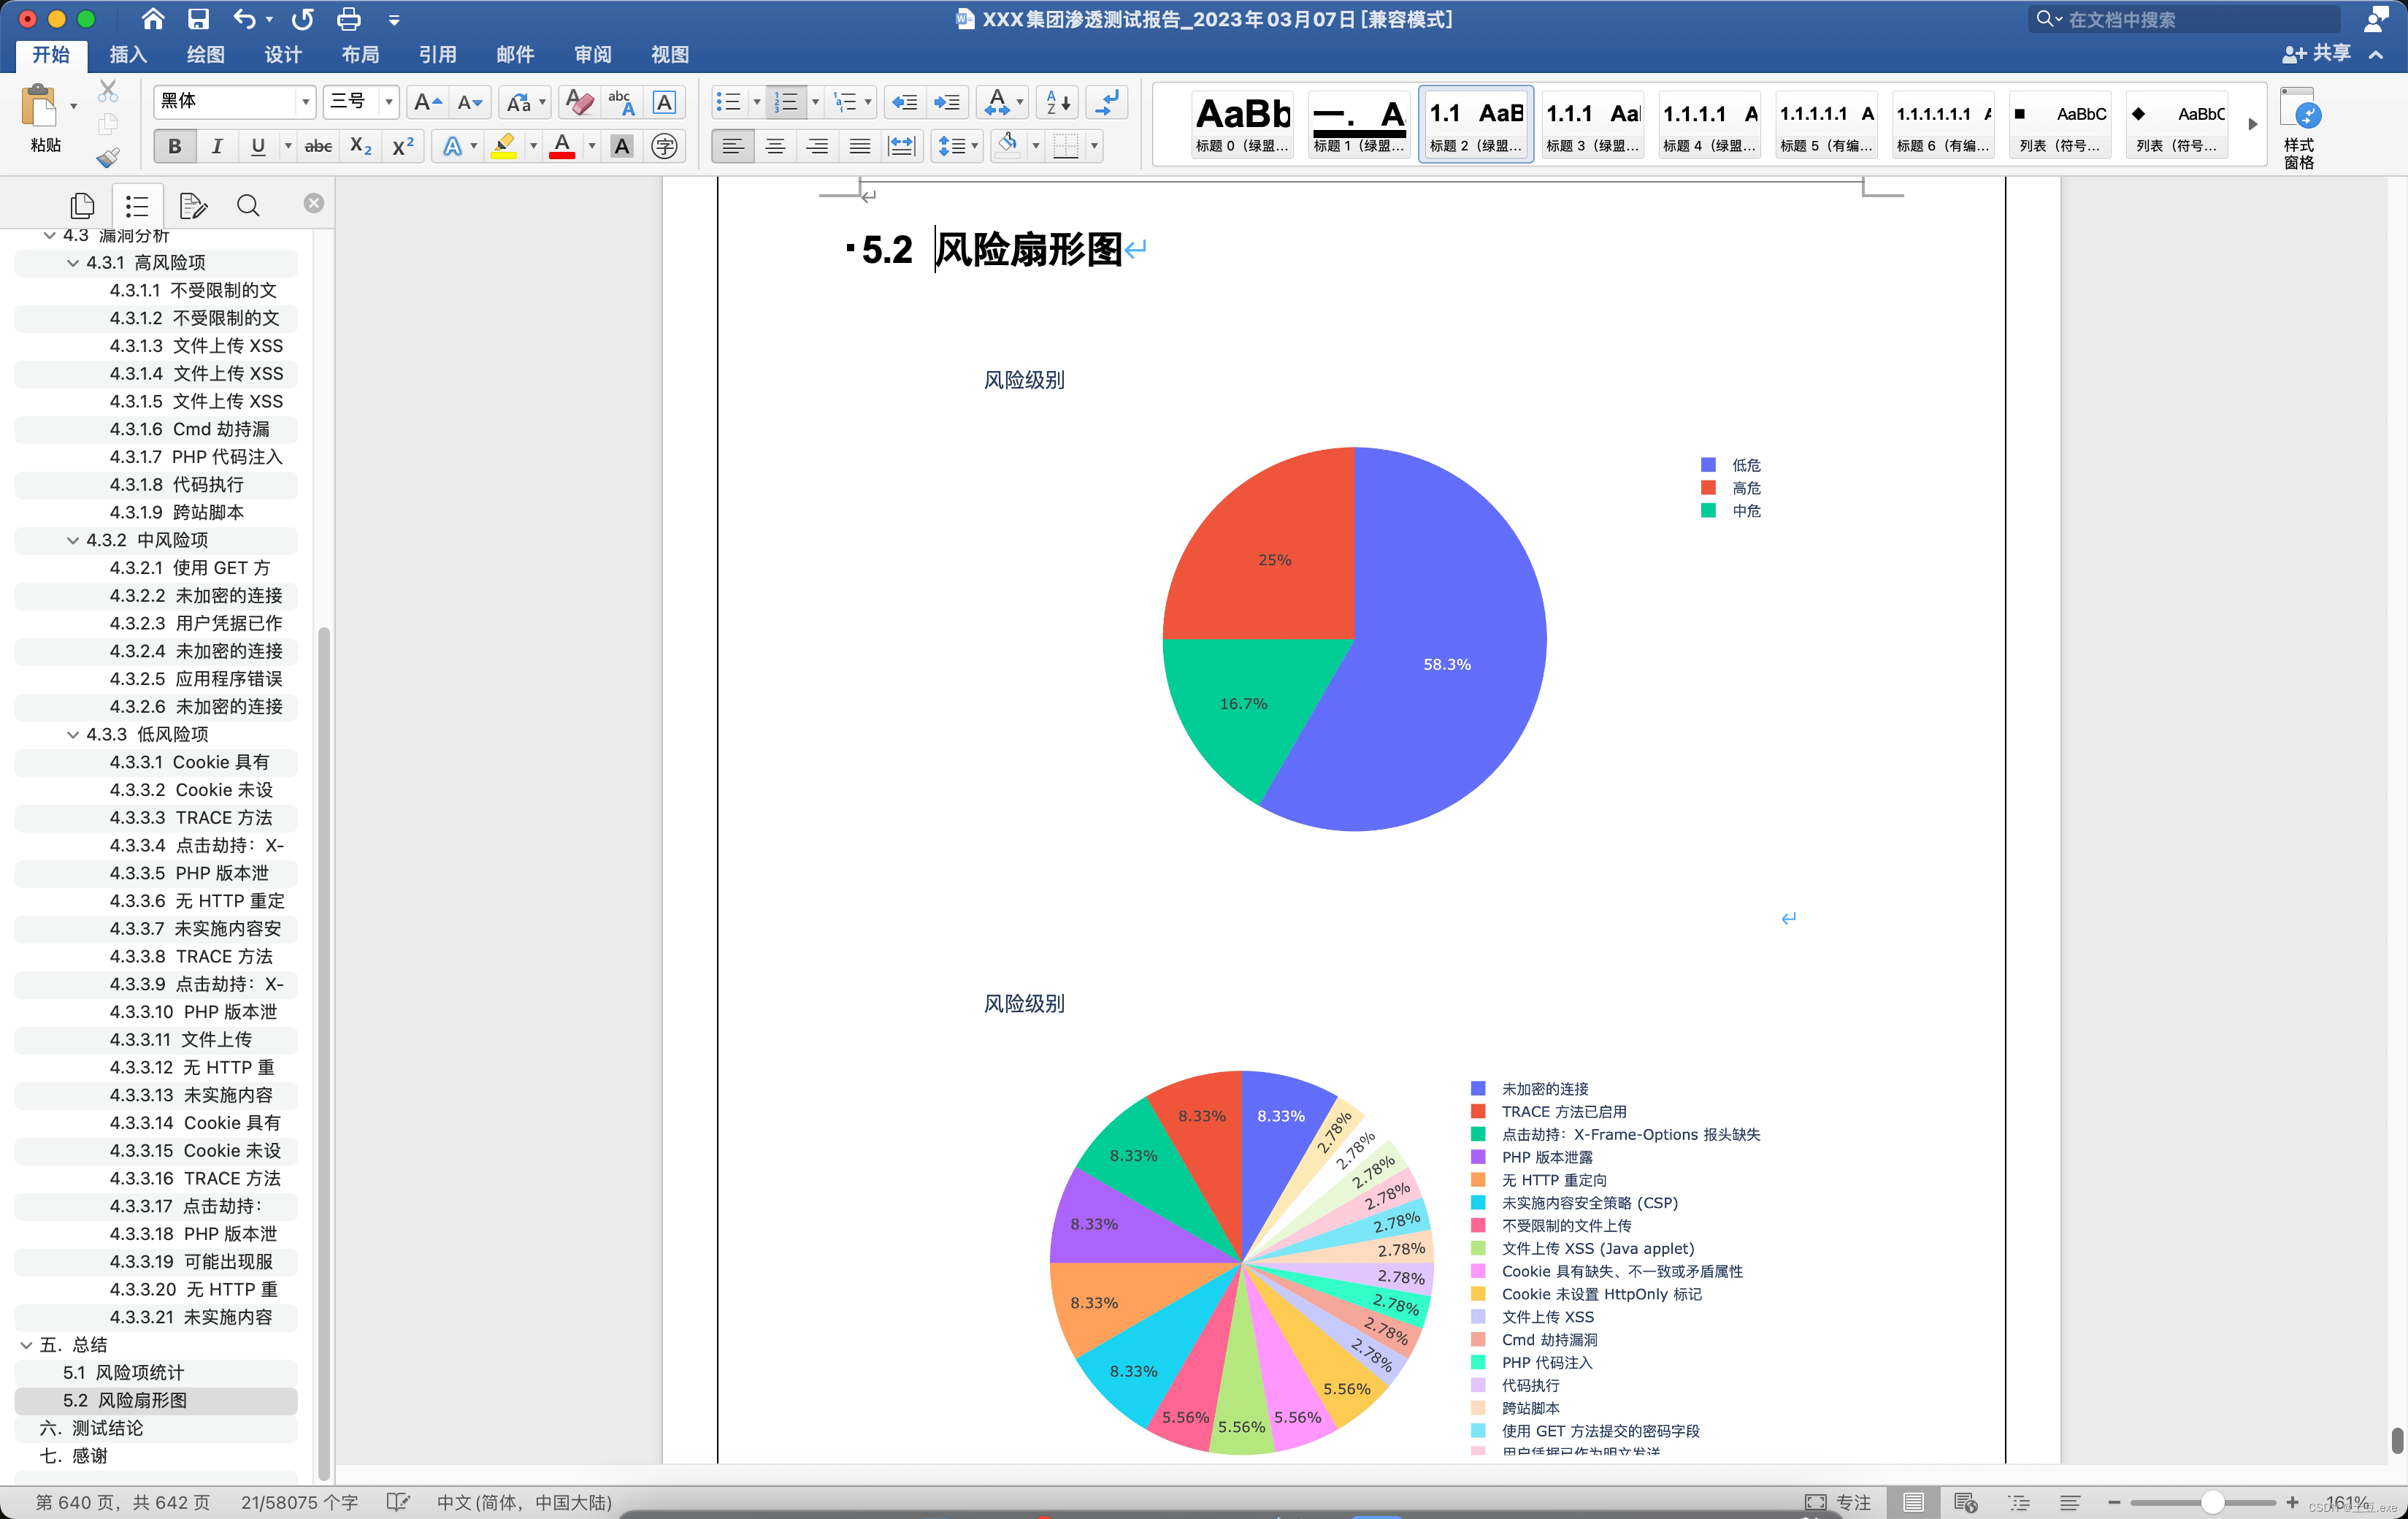Clear all formatting with the eraser icon

pyautogui.click(x=579, y=101)
